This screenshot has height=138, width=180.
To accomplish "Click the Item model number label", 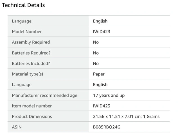I will pyautogui.click(x=32, y=106).
